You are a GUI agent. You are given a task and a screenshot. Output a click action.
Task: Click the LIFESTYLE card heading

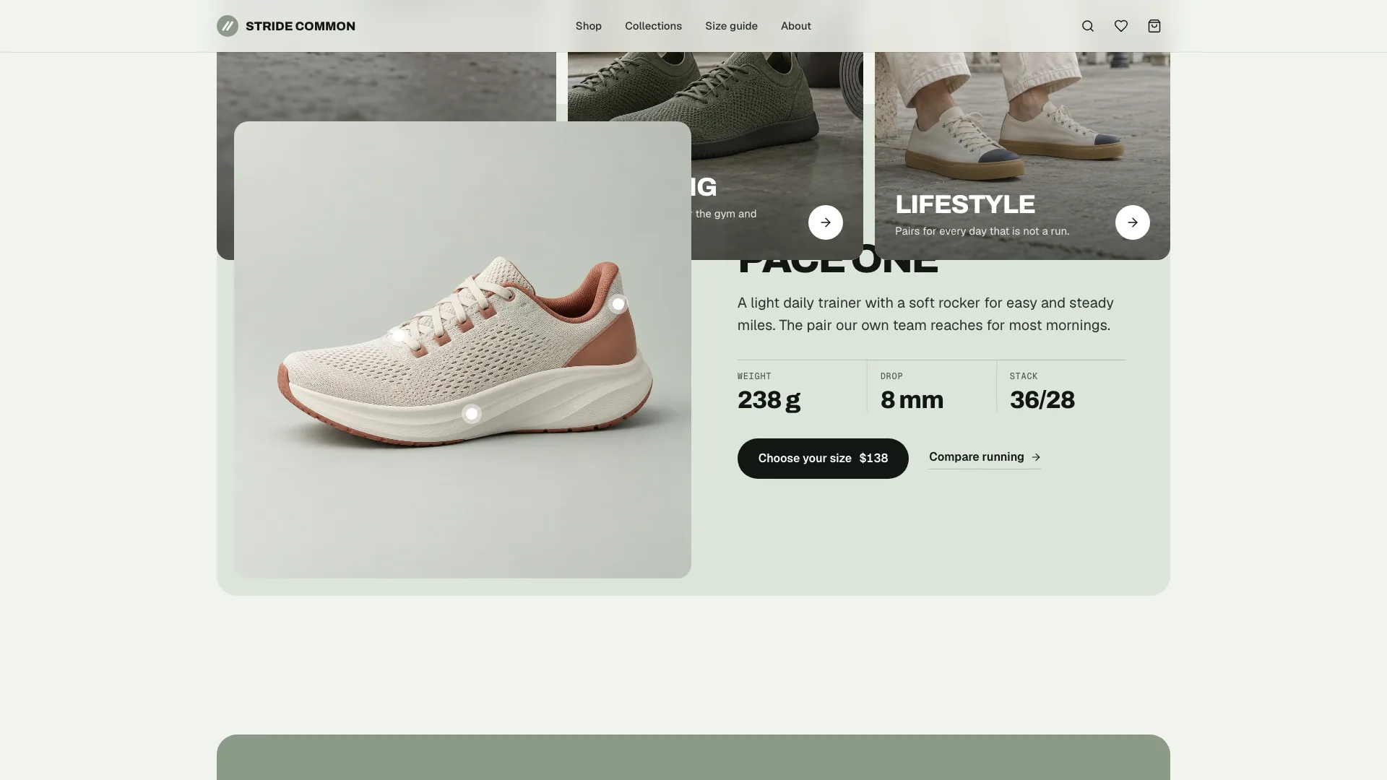click(965, 204)
